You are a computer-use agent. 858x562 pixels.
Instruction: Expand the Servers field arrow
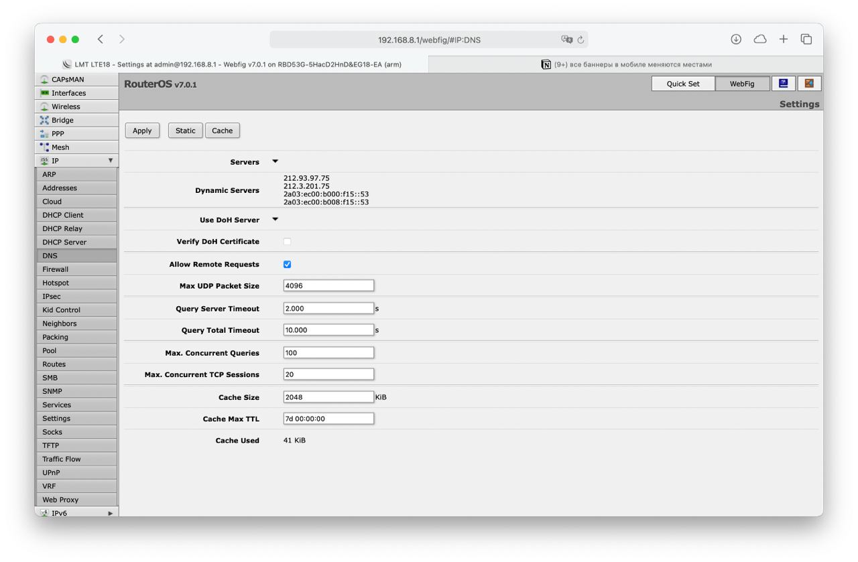coord(275,161)
